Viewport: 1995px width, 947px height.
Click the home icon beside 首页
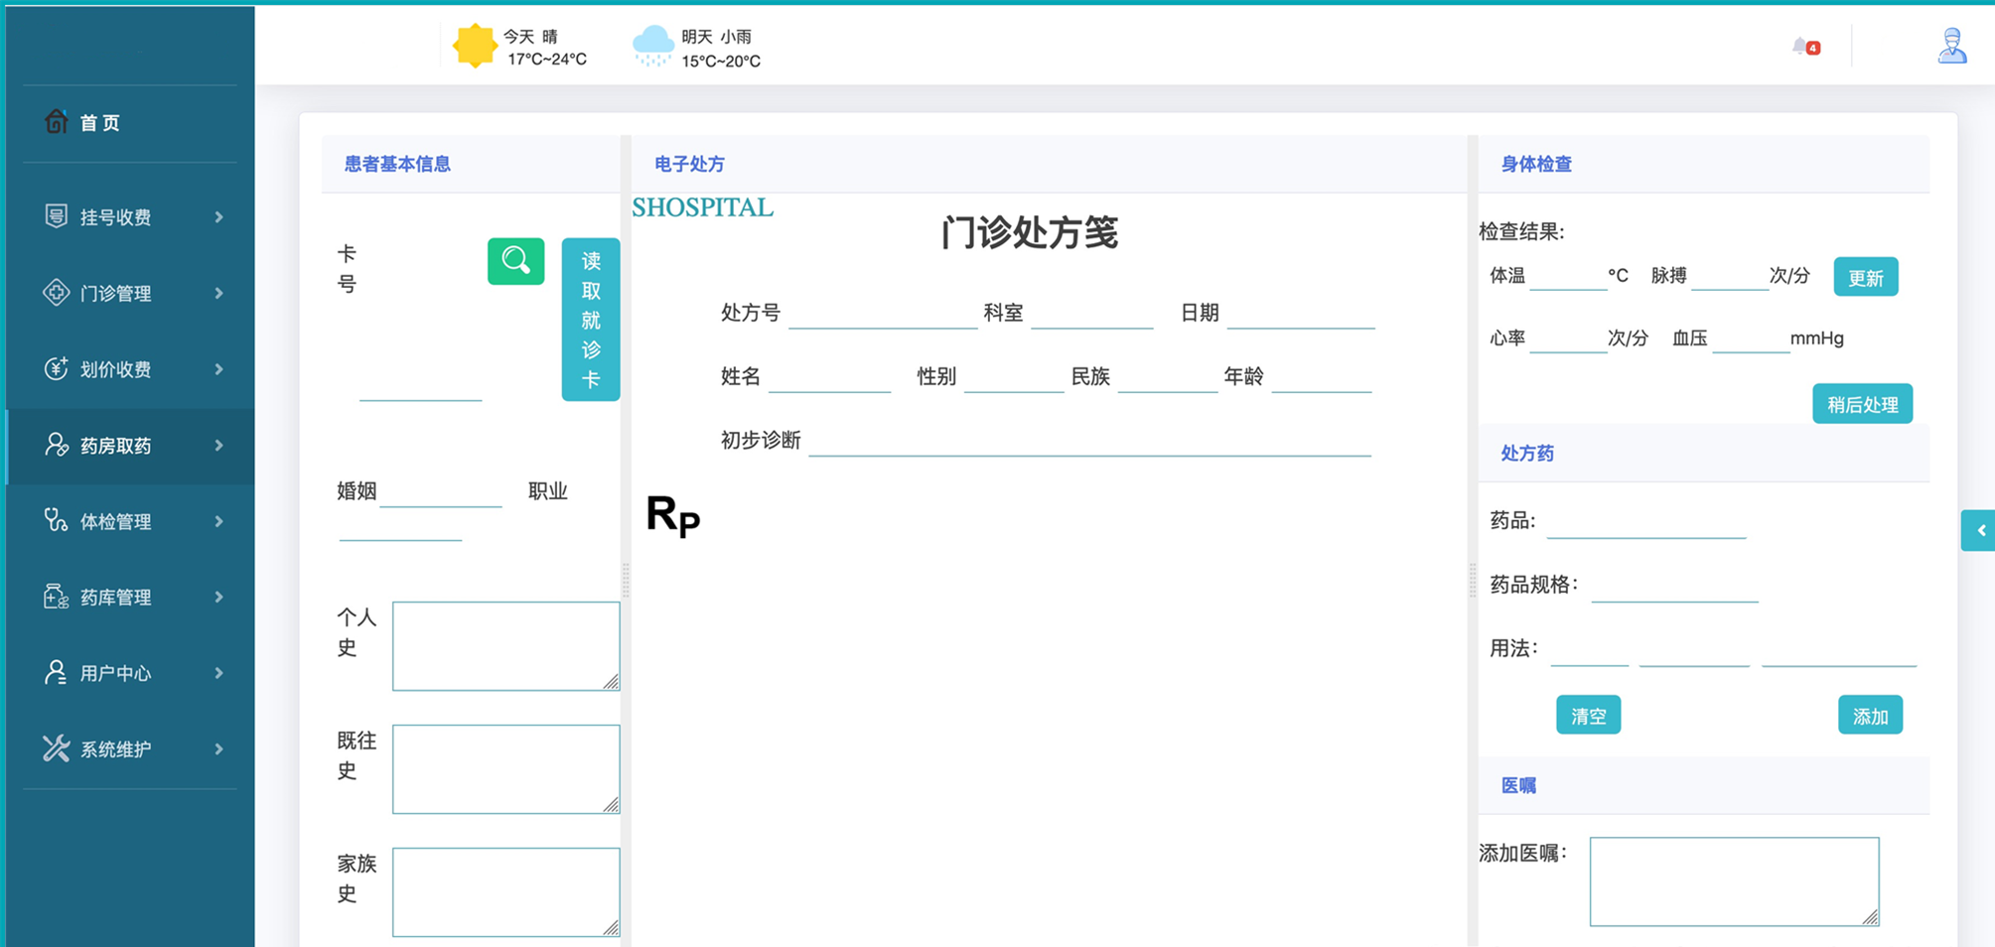(57, 121)
